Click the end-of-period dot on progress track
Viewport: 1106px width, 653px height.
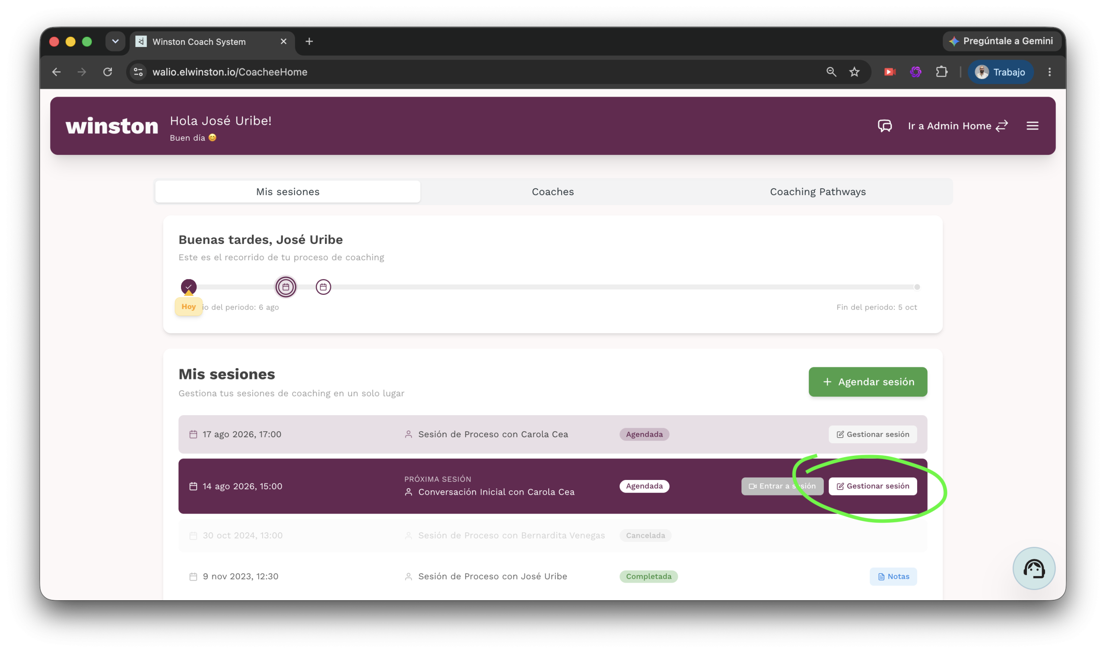point(917,287)
